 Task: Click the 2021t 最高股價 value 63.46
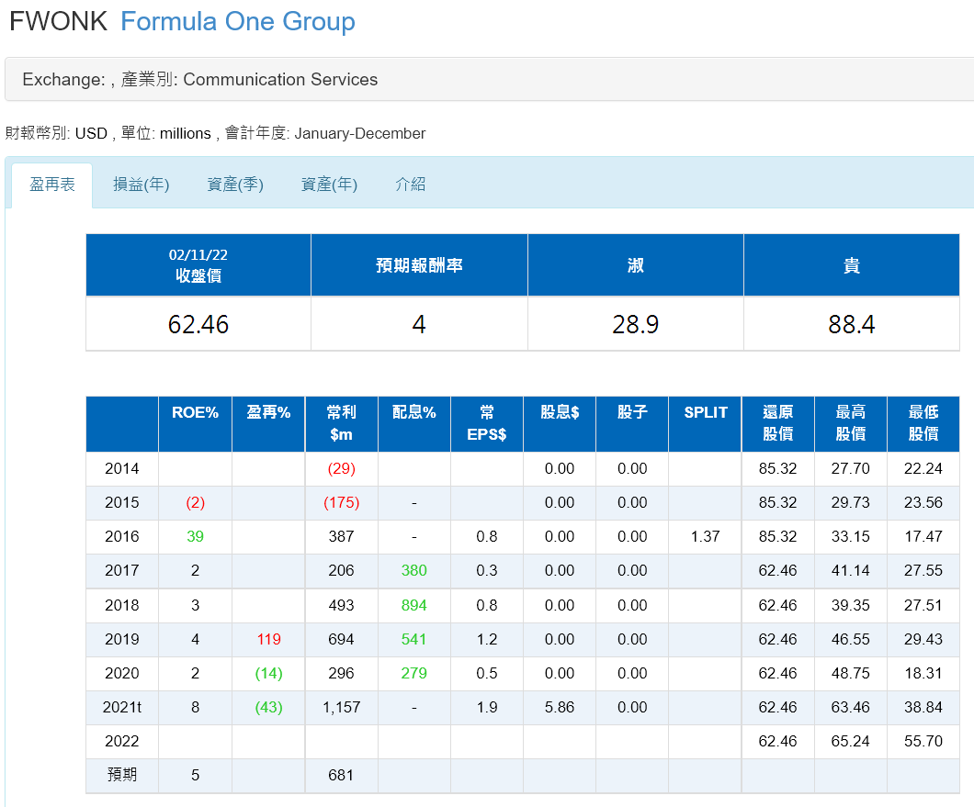(x=850, y=708)
